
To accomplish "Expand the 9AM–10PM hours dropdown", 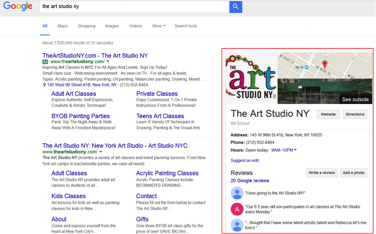I will coord(284,150).
